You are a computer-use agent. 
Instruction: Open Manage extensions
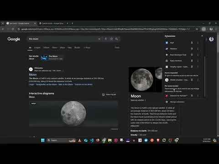175,102
